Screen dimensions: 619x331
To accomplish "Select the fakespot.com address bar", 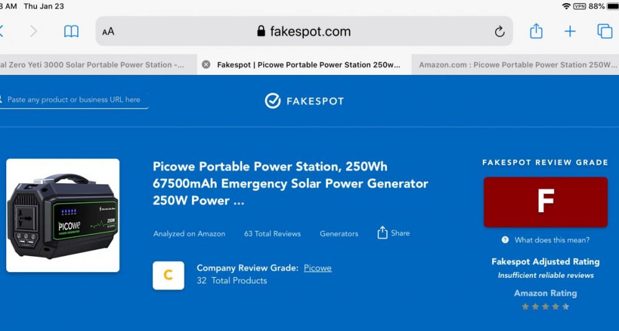I will (303, 32).
